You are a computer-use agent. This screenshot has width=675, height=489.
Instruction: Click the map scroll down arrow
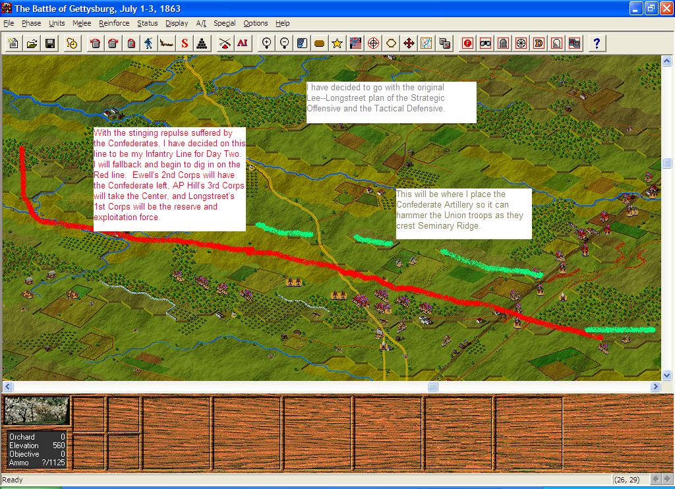667,375
